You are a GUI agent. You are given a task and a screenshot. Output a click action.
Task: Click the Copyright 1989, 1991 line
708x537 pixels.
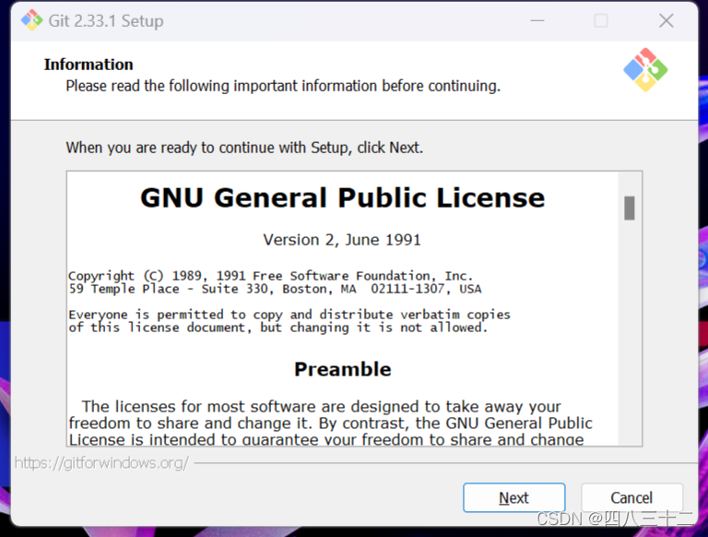(270, 276)
